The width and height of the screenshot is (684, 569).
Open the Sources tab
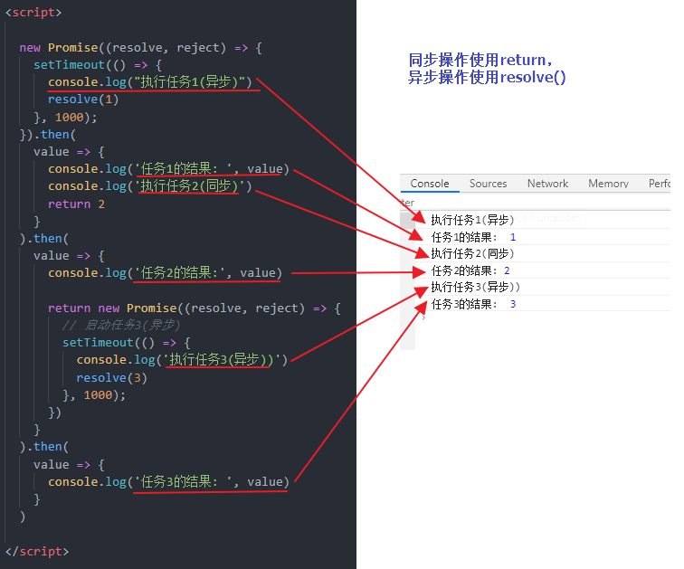point(488,184)
